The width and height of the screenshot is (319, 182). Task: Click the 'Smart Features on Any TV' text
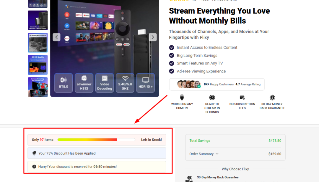pyautogui.click(x=200, y=63)
